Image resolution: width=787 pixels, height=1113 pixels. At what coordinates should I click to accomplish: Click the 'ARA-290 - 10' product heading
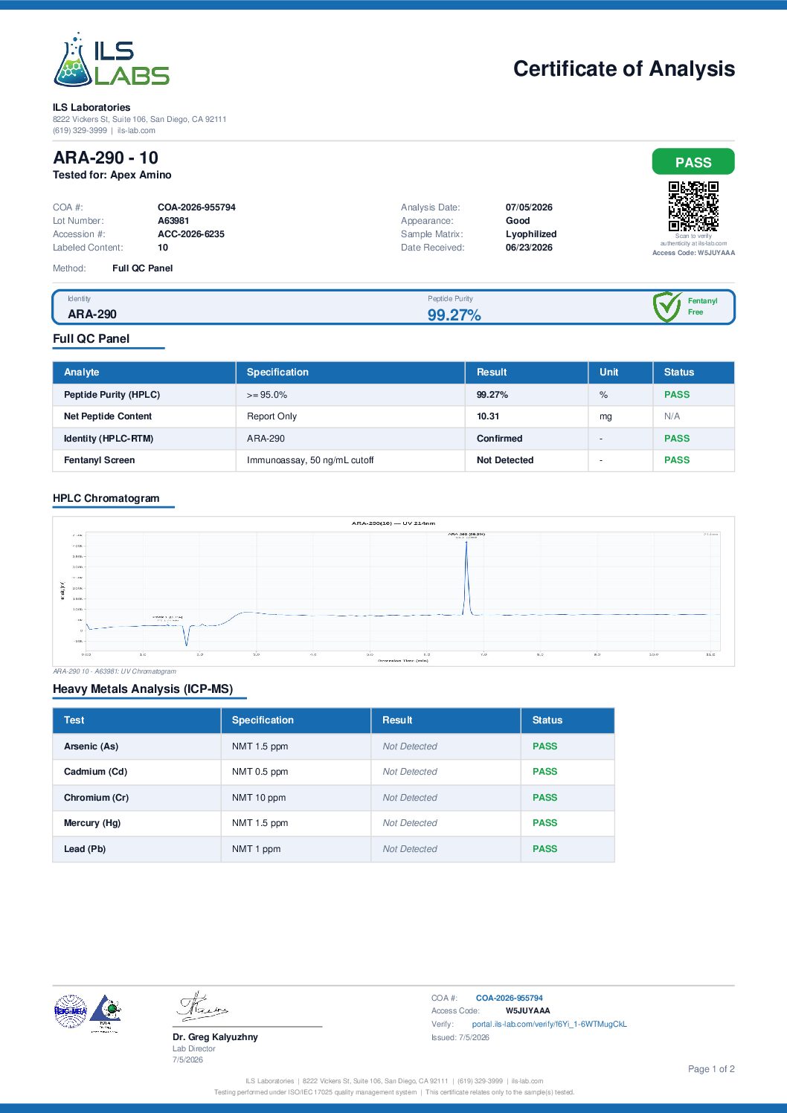106,158
